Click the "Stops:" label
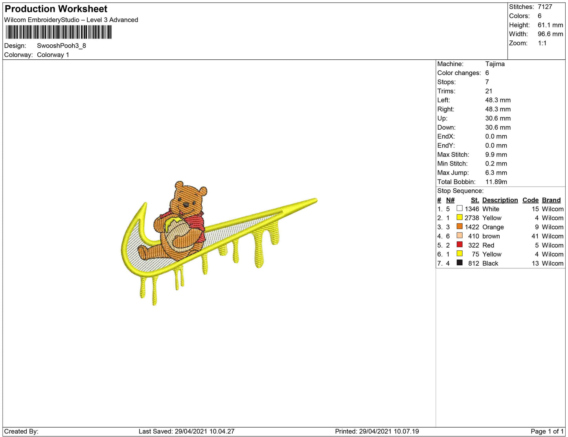The height and width of the screenshot is (437, 568). [447, 82]
